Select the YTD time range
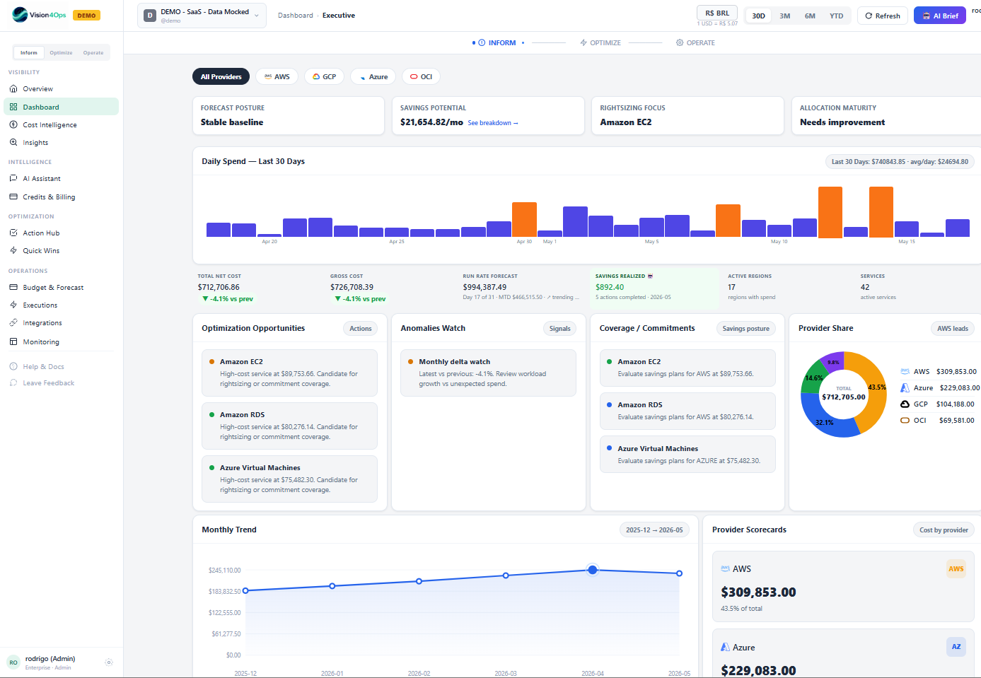981x678 pixels. 837,16
